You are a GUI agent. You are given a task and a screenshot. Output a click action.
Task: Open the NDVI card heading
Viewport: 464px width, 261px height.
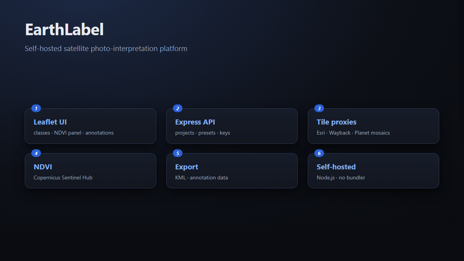43,167
